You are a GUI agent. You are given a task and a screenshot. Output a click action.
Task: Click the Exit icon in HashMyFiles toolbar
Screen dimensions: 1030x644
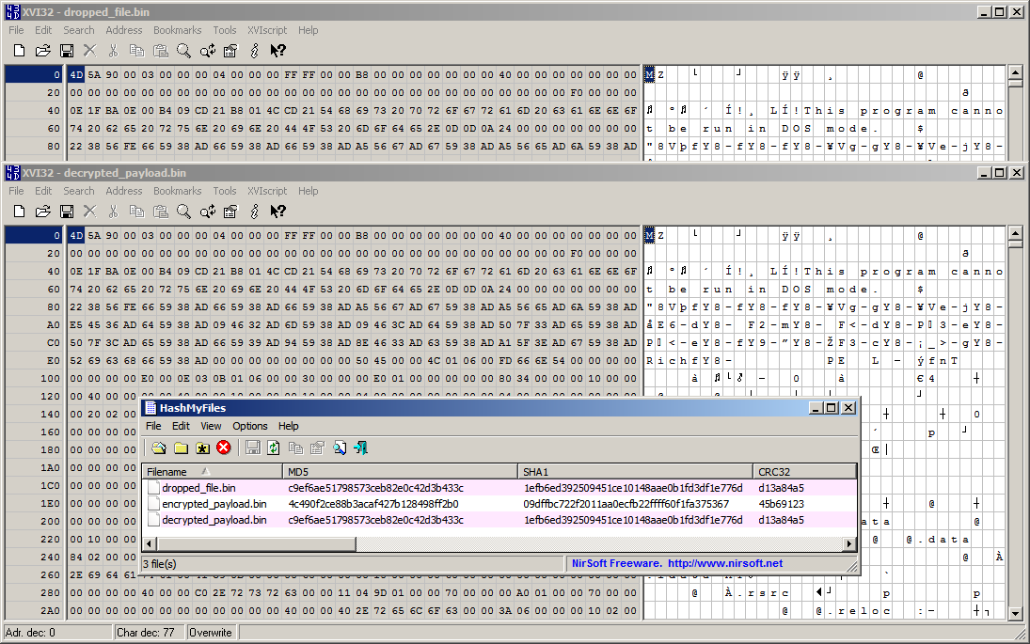pos(360,448)
